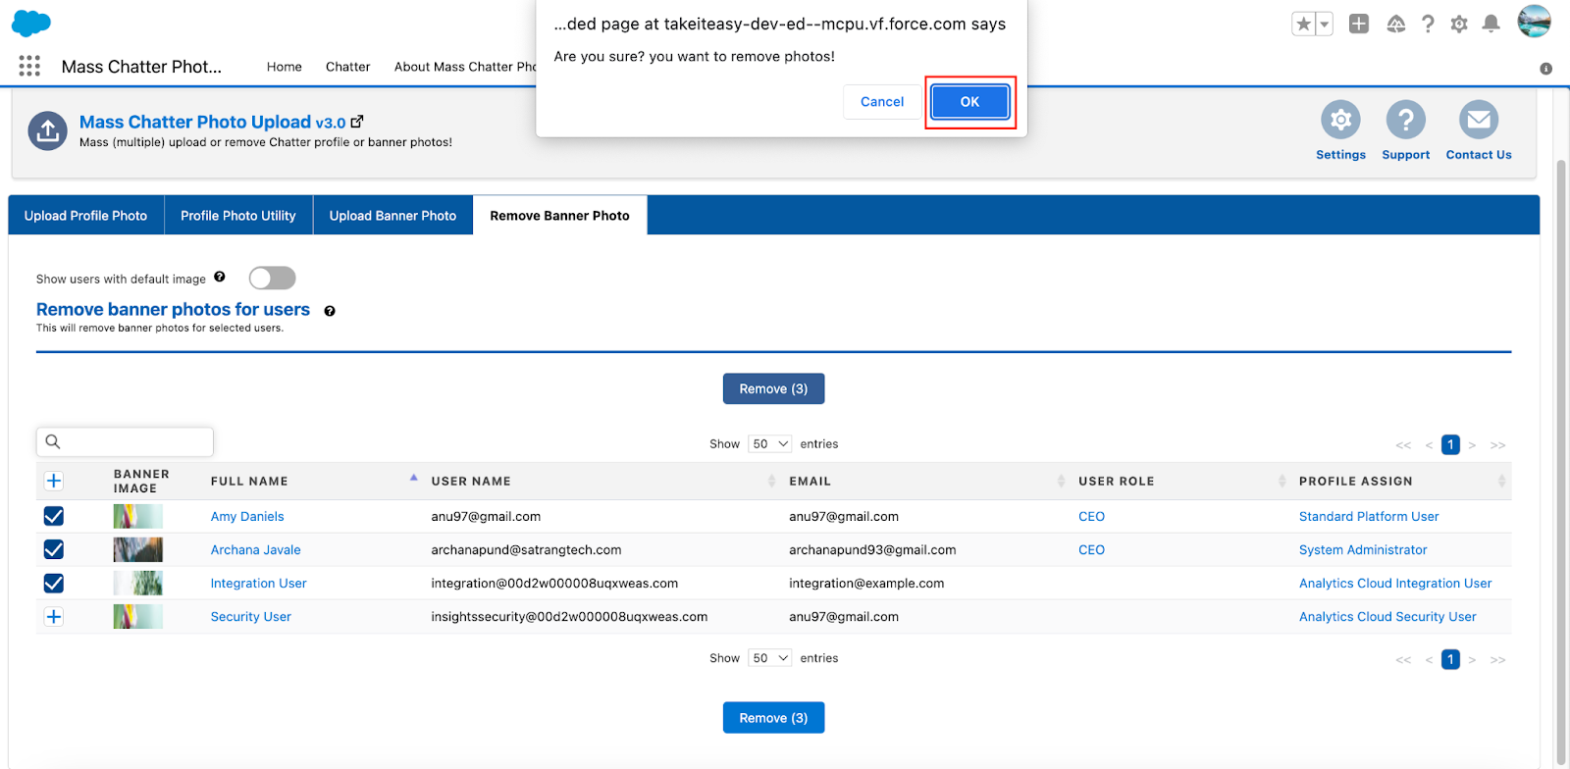Open Amy Daniels user link

247,517
